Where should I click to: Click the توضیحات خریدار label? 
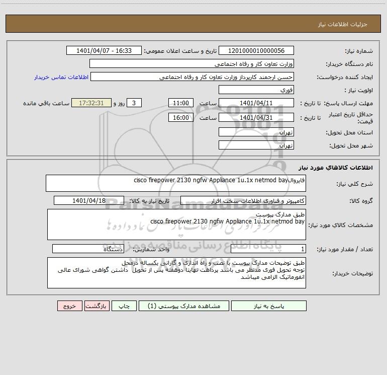[x=352, y=274]
